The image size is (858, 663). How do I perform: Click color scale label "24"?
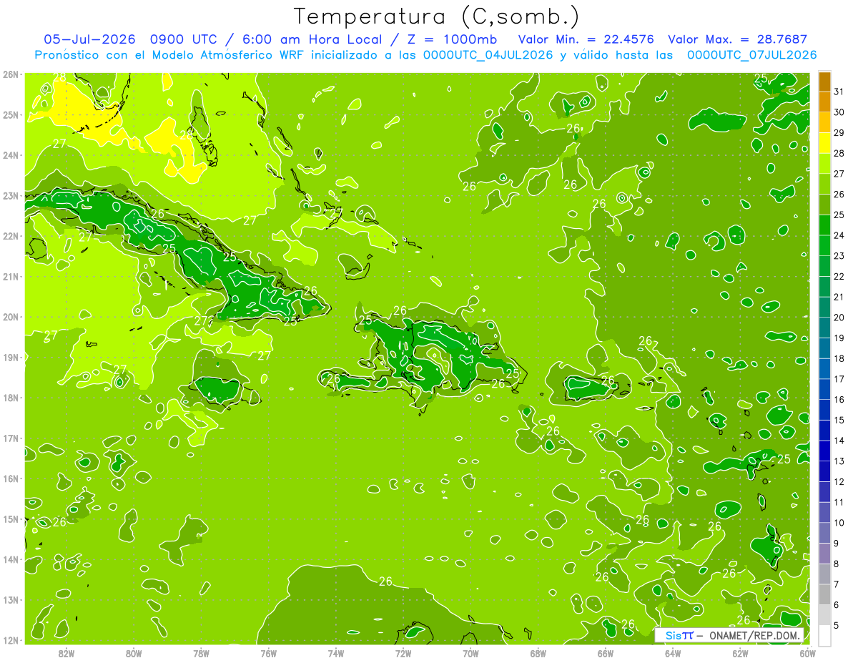[x=839, y=235]
